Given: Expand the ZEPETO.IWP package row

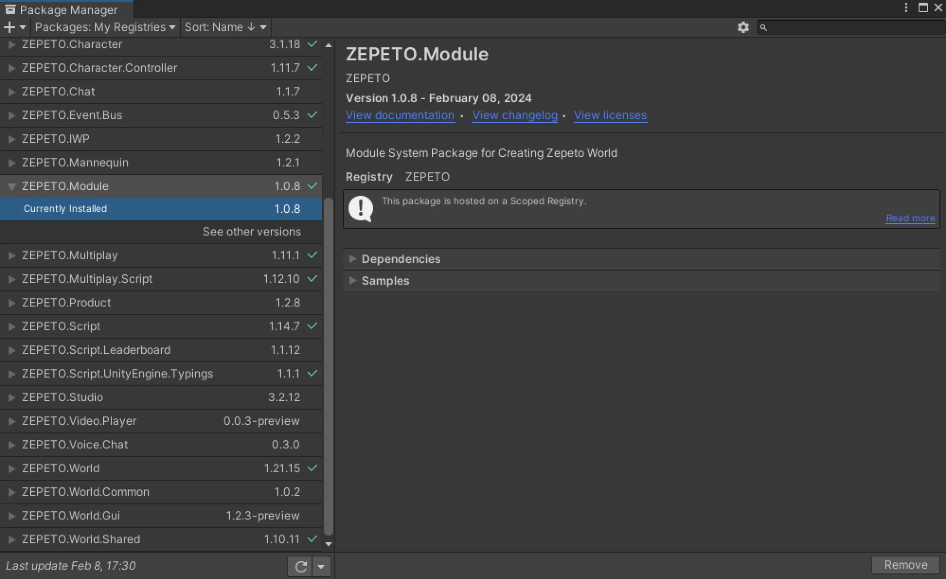Looking at the screenshot, I should tap(12, 139).
